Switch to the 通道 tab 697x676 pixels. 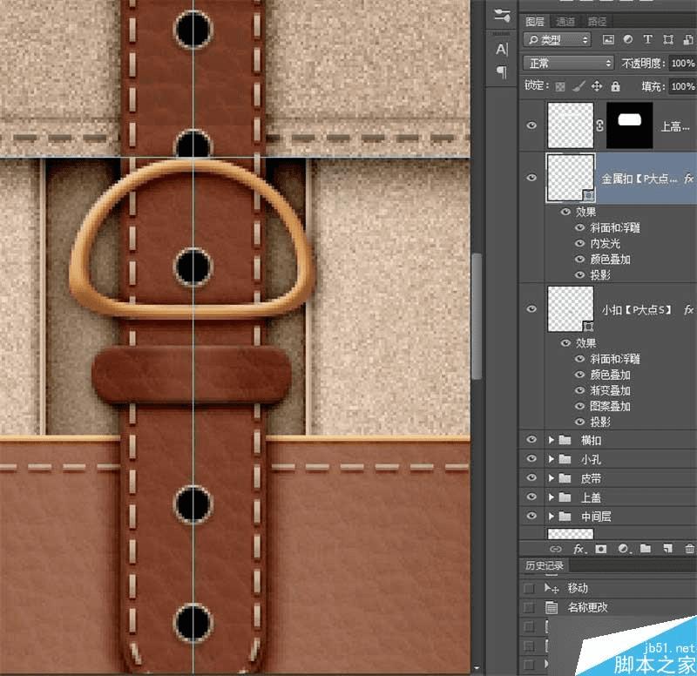tap(565, 22)
